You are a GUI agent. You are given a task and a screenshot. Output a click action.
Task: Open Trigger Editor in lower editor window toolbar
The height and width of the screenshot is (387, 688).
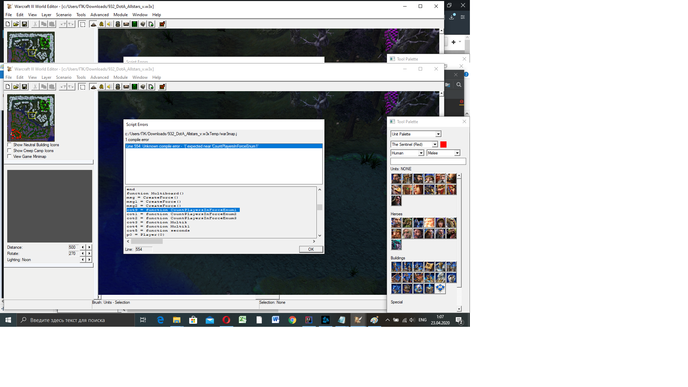(101, 87)
